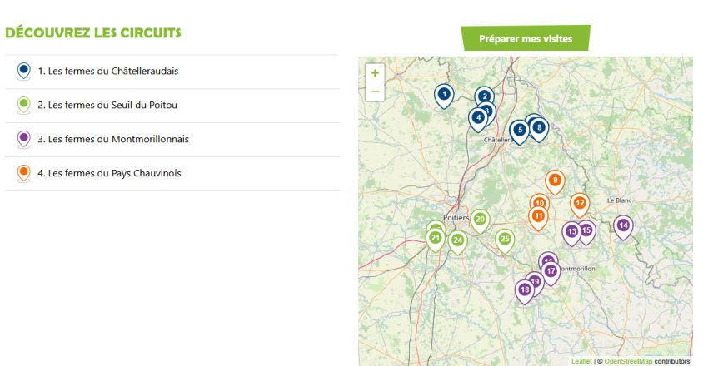Open purple map marker number 14
The height and width of the screenshot is (366, 703).
pyautogui.click(x=623, y=225)
